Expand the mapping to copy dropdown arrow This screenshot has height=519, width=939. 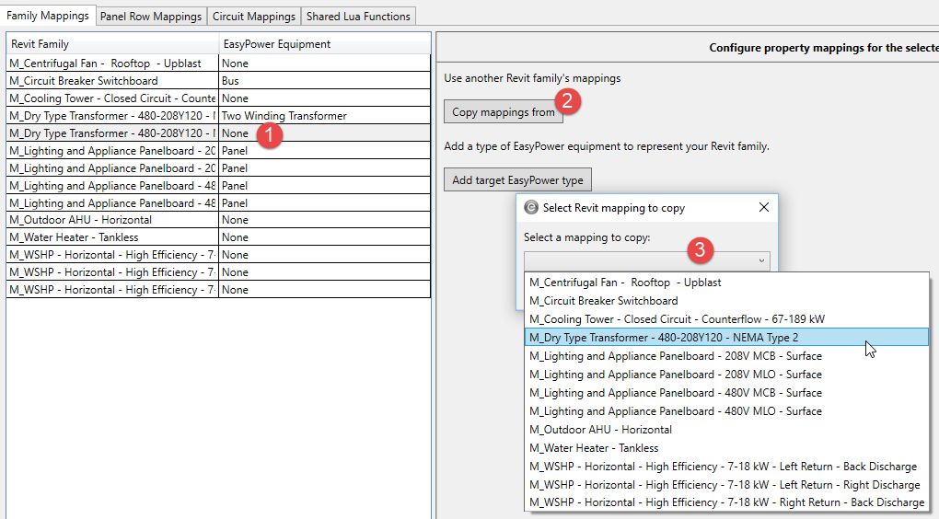[761, 261]
